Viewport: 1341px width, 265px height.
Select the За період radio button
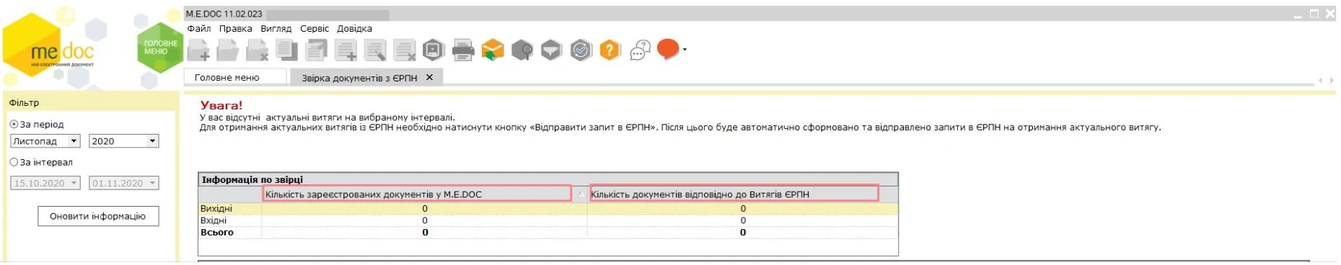click(x=14, y=125)
